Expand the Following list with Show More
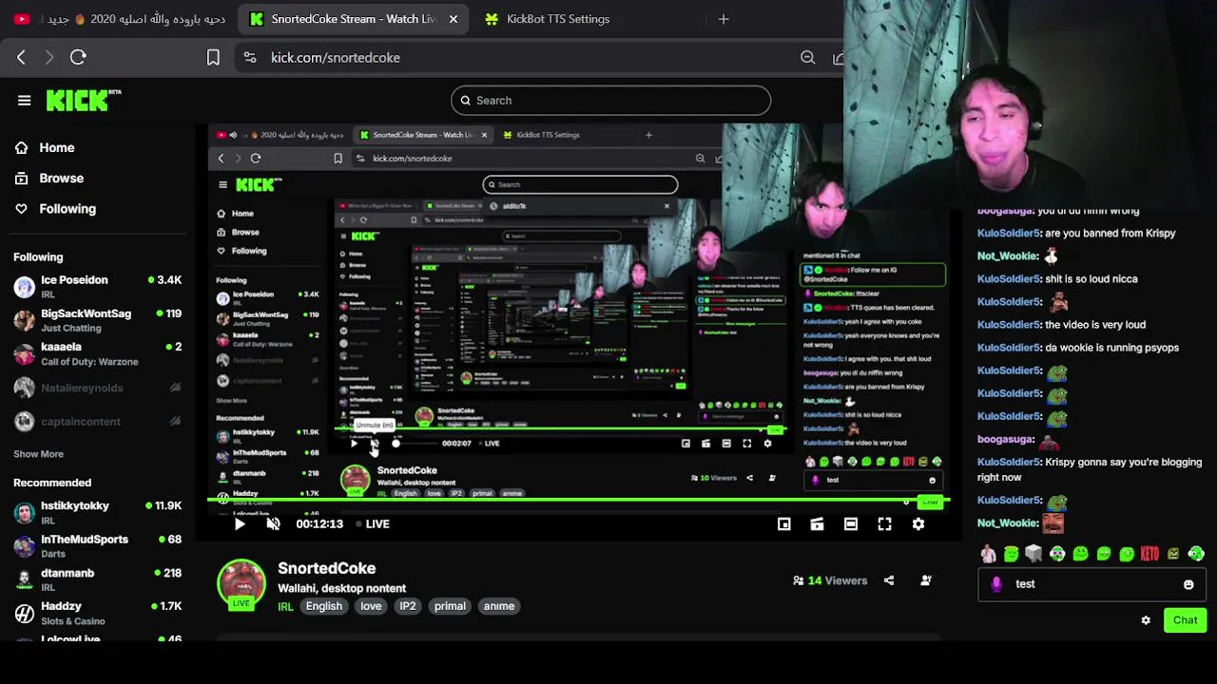This screenshot has height=684, width=1217. click(x=38, y=454)
